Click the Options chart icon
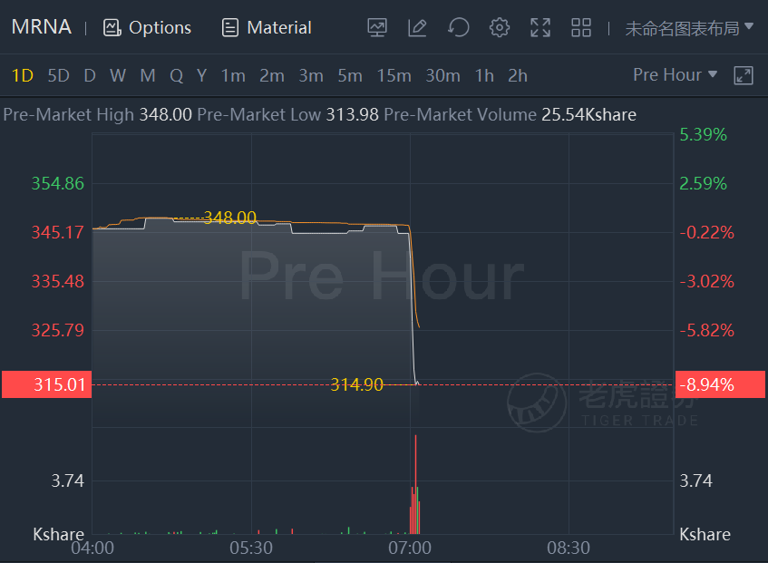The width and height of the screenshot is (768, 563). [147, 27]
